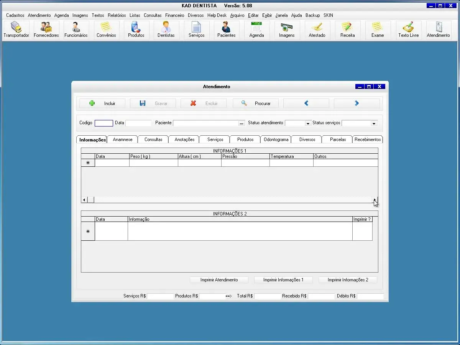This screenshot has height=345, width=460.
Task: Click the Imprimir Atendimento button
Action: point(219,280)
